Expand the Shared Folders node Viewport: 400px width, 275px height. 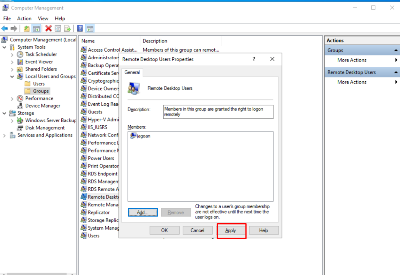click(x=12, y=69)
